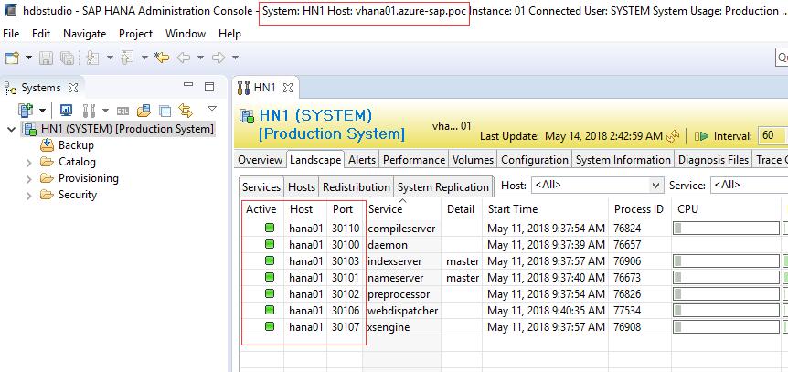Switch to the Volumes tab
The height and width of the screenshot is (372, 788).
(x=473, y=160)
